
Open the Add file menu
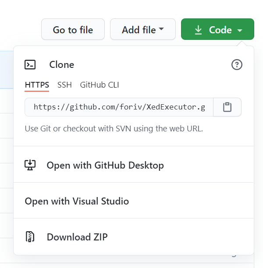click(x=139, y=30)
